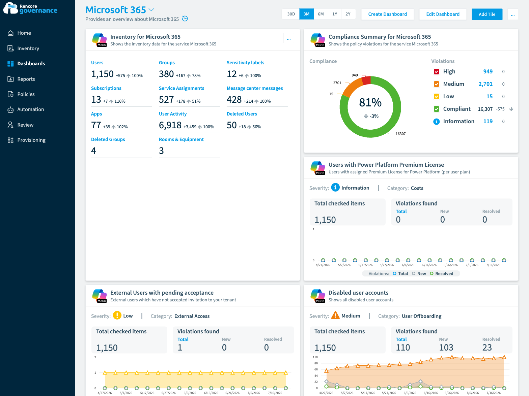529x396 pixels.
Task: Toggle the High violations checkbox
Action: coord(437,71)
